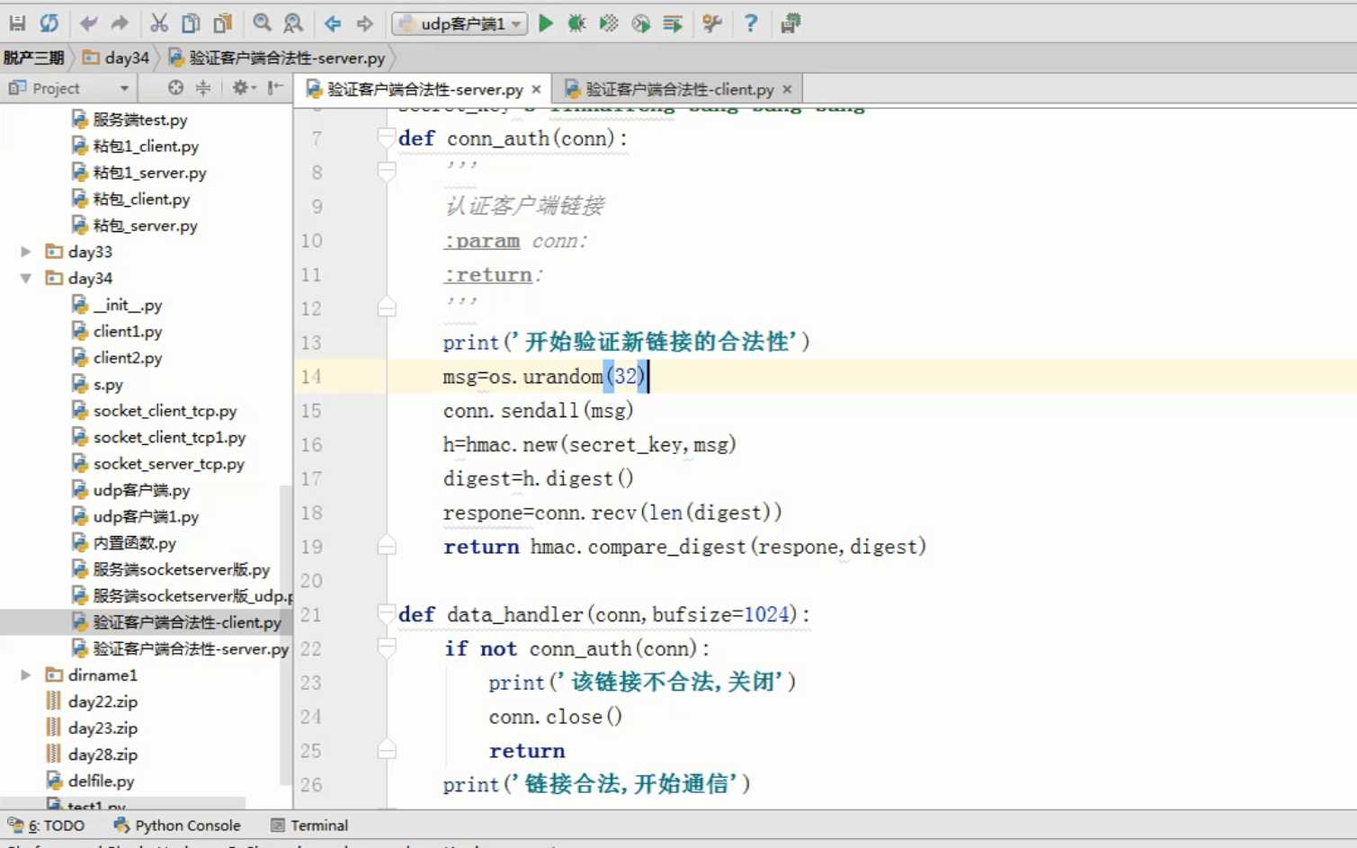1357x848 pixels.
Task: Click the Redo arrow icon
Action: [119, 23]
